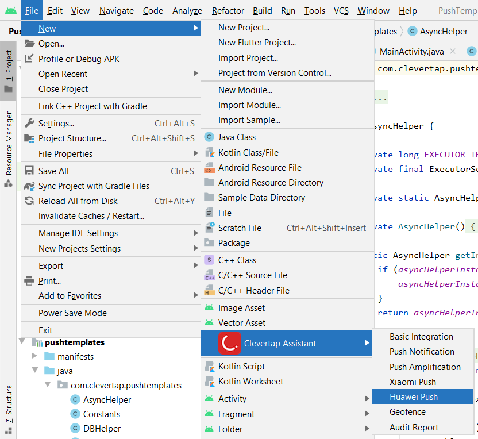Expand the Activity submenu arrow
The height and width of the screenshot is (439, 478).
[367, 399]
